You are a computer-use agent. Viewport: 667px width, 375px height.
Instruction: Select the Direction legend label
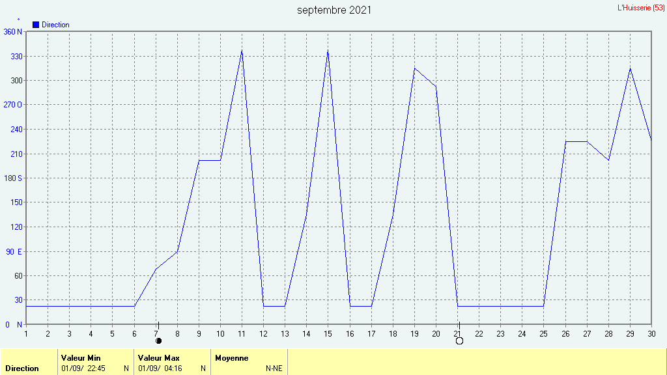click(x=55, y=25)
